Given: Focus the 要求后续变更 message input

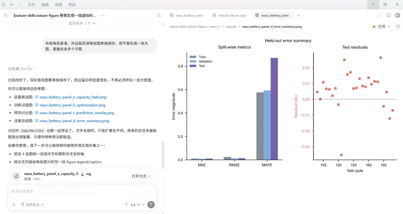Looking at the screenshot, I should point(82,191).
